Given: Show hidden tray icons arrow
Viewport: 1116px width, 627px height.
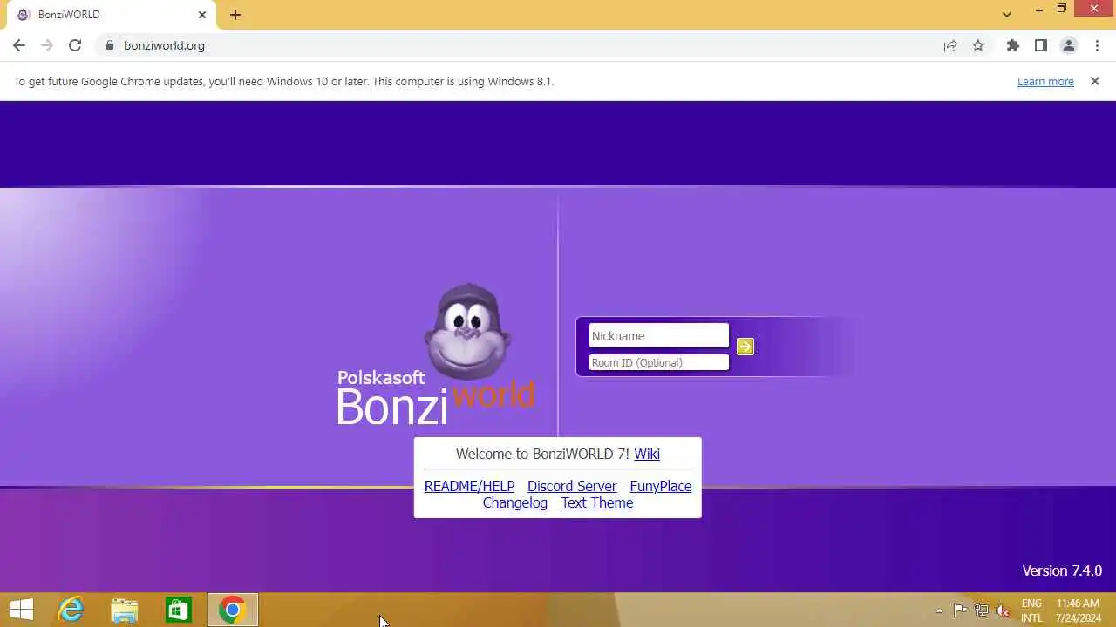Looking at the screenshot, I should 939,610.
